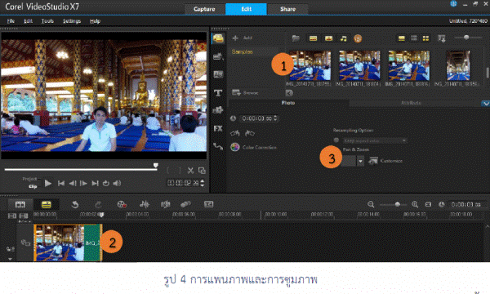Switch to Timeline View
Viewport: 490px width, 294px height.
[x=47, y=204]
